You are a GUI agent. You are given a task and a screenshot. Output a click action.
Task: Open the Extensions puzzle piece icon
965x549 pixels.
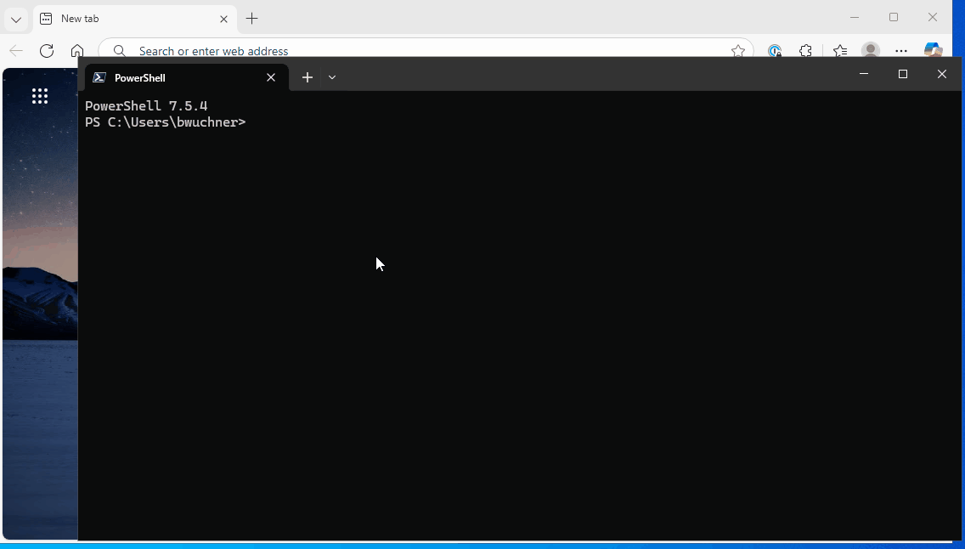[x=805, y=51]
